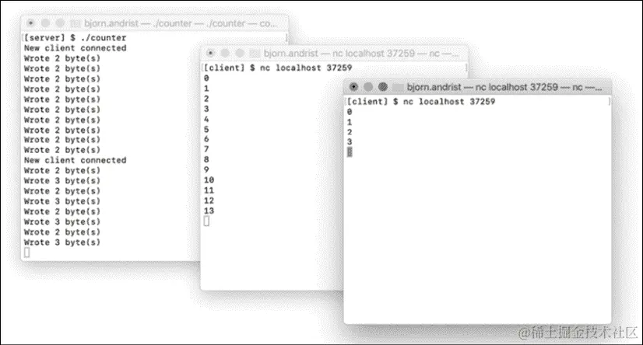Minimize the frontmost nc localhost terminal window

click(368, 87)
